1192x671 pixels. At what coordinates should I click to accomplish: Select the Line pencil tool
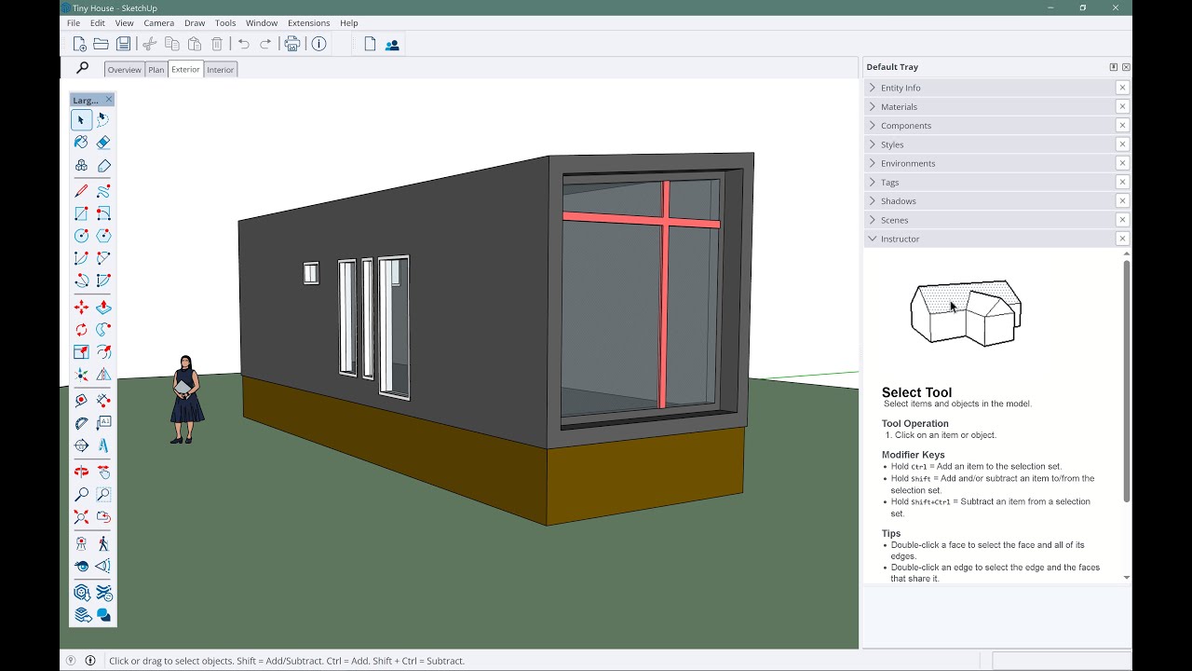[x=81, y=191]
